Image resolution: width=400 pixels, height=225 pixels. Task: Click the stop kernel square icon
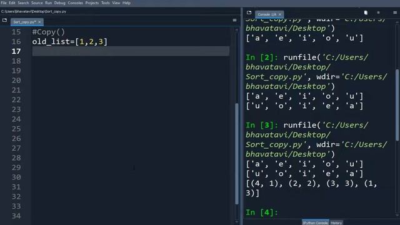[x=378, y=12]
